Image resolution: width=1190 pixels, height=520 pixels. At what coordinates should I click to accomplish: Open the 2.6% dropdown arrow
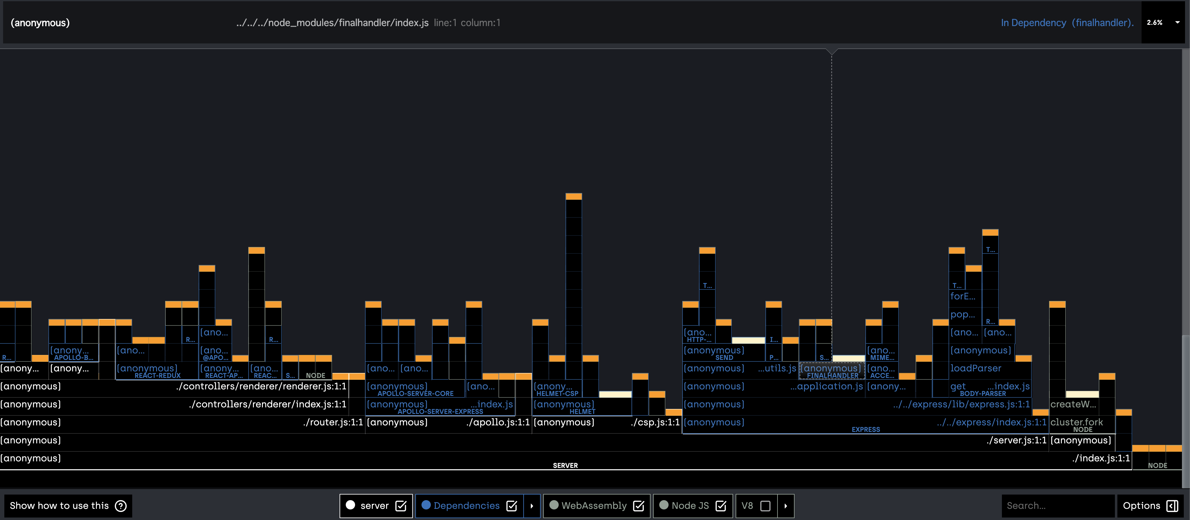click(1177, 22)
